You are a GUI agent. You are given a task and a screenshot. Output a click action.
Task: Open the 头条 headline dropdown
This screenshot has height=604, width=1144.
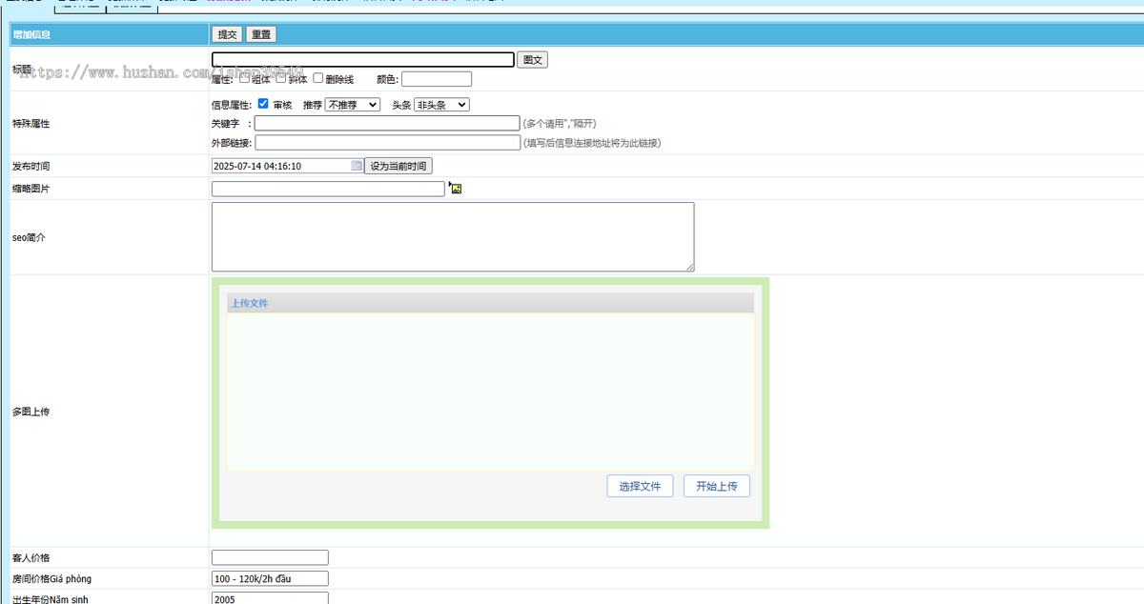[441, 105]
